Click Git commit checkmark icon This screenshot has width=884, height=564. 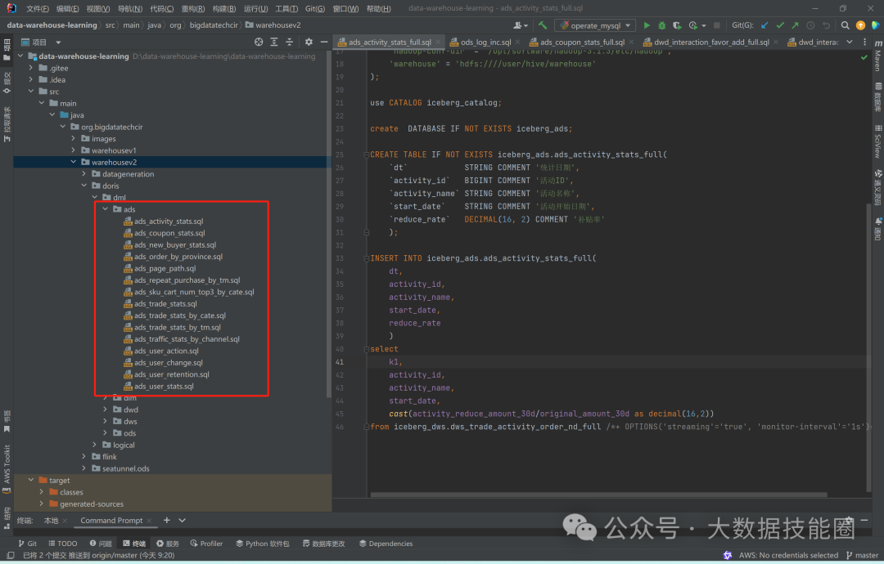click(x=780, y=25)
